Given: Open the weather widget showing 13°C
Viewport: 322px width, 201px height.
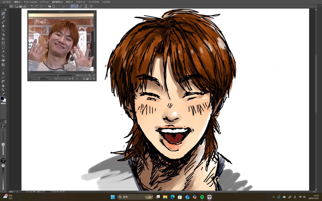Looking at the screenshot, I should (x=8, y=197).
